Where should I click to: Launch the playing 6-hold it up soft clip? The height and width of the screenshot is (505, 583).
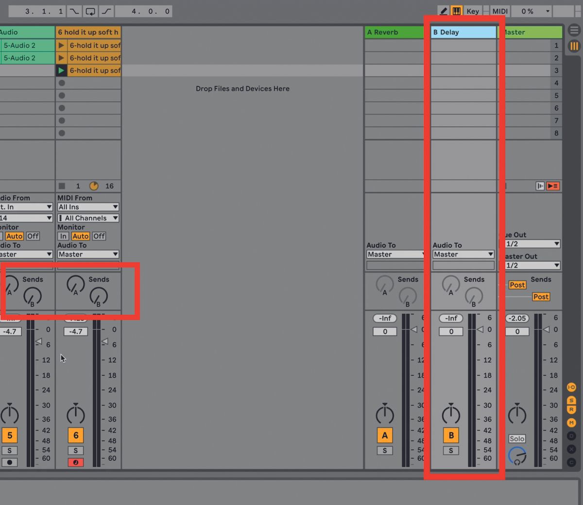[x=61, y=70]
